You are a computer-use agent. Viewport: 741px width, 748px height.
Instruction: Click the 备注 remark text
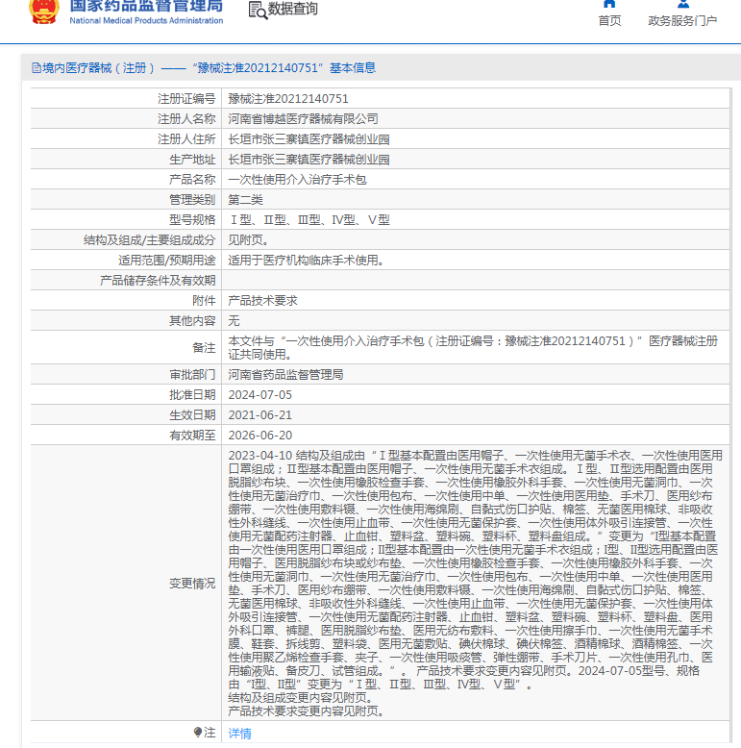click(473, 348)
